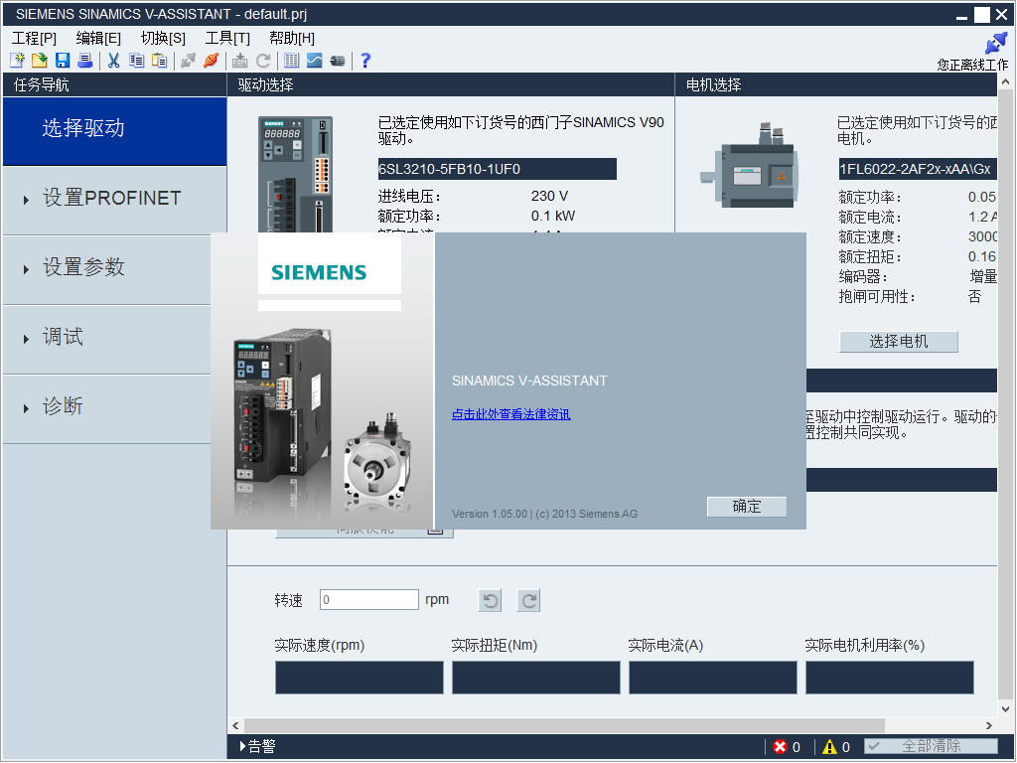The width and height of the screenshot is (1017, 763).
Task: Save project using the floppy disk icon
Action: click(63, 61)
